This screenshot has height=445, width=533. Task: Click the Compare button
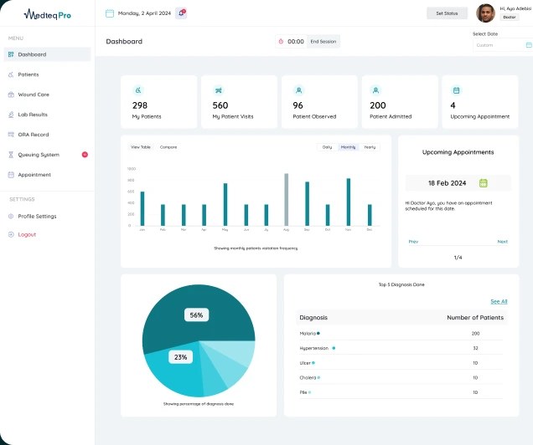coord(168,147)
